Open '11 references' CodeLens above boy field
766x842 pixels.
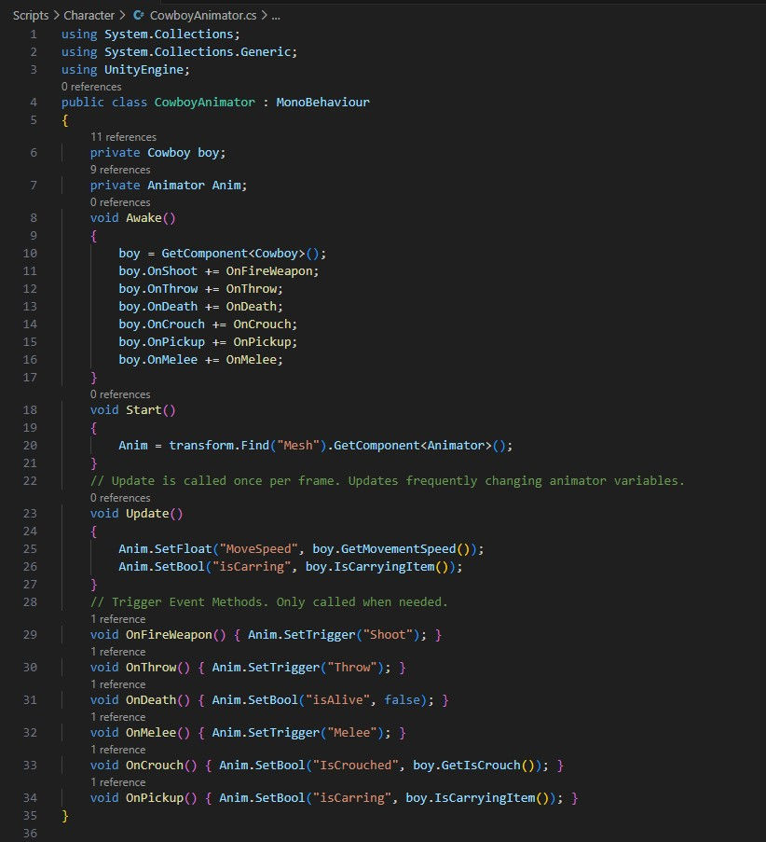(123, 137)
